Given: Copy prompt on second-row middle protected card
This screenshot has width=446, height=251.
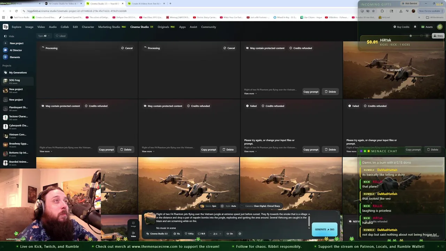Looking at the screenshot, I should [208, 150].
